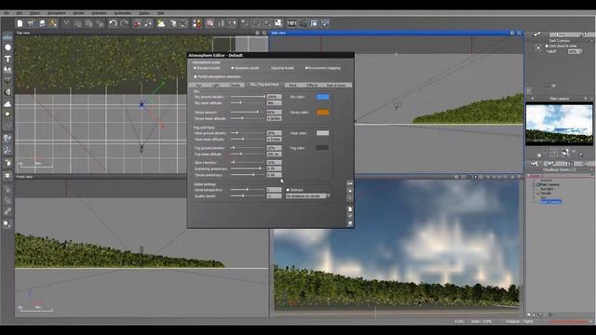Select Ground in World Browser
596x335 pixels.
(546, 181)
